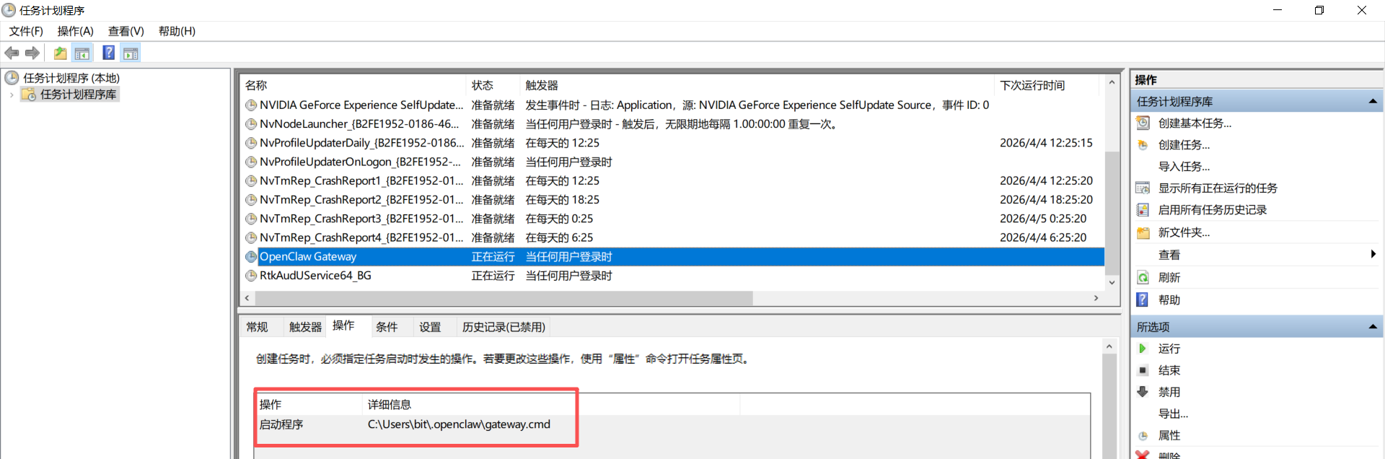The height and width of the screenshot is (459, 1385).
Task: Click the up-one-level folder toolbar icon
Action: coord(61,53)
